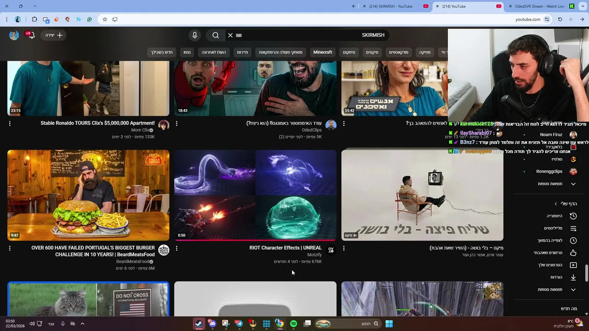Open options for Stable Ronaldo TOURS video
The image size is (589, 331).
(10, 124)
